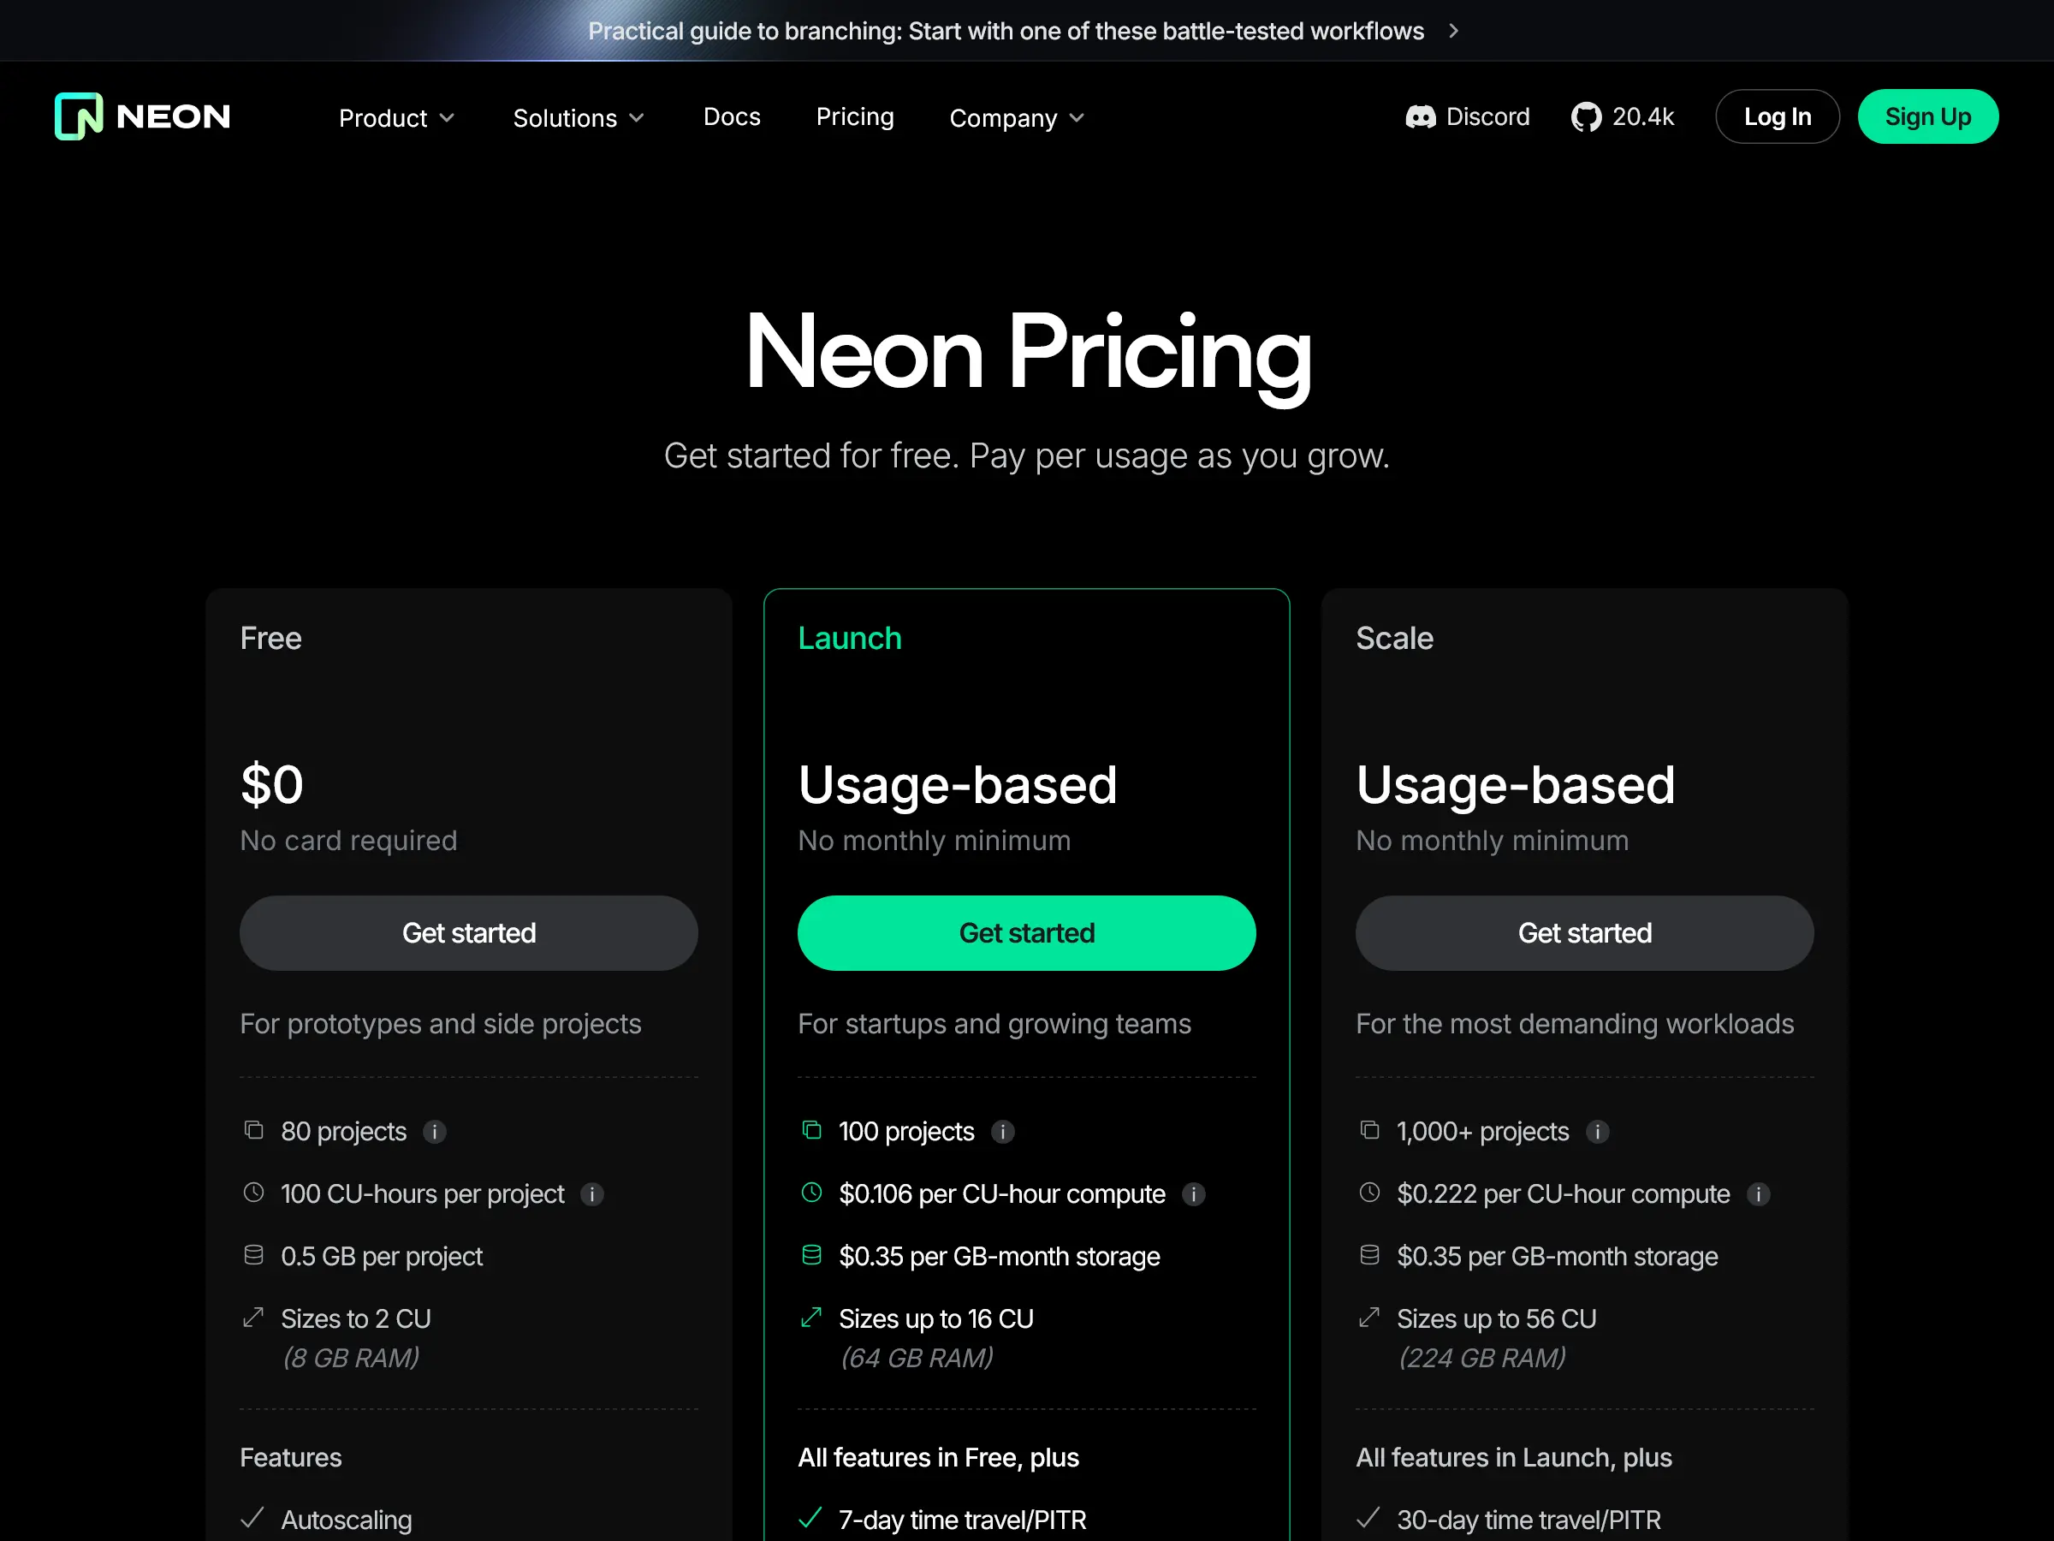Open the Solutions dropdown
This screenshot has height=1541, width=2054.
click(578, 117)
